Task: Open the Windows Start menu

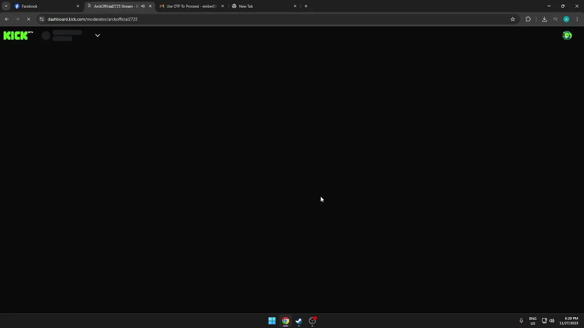Action: point(272,321)
